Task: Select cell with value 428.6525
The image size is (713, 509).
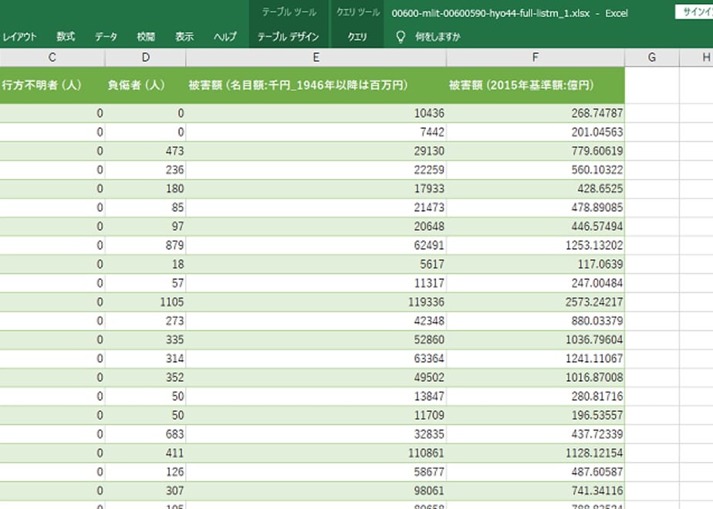Action: coord(536,189)
